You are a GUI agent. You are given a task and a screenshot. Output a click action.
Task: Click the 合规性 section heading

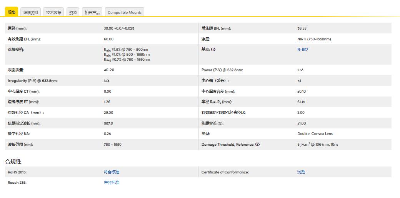(13, 161)
